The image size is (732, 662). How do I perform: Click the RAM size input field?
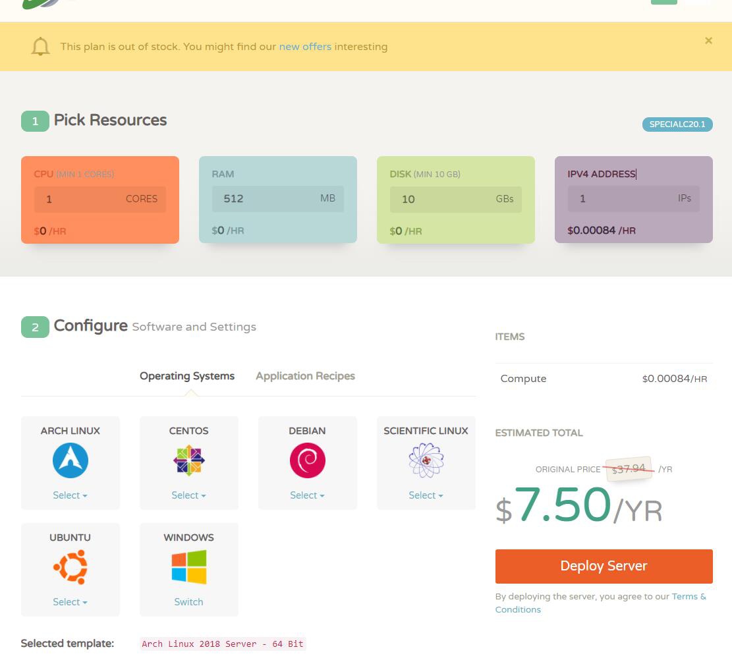[x=264, y=199]
